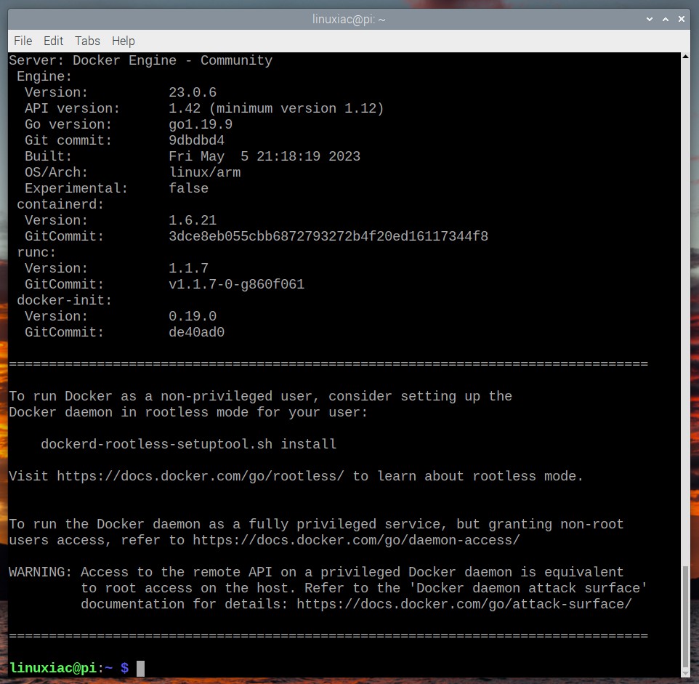Image resolution: width=699 pixels, height=684 pixels.
Task: Click the terminal cursor at the prompt
Action: 140,668
